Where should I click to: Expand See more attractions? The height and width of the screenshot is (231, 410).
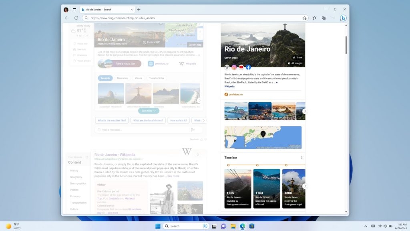tap(148, 111)
